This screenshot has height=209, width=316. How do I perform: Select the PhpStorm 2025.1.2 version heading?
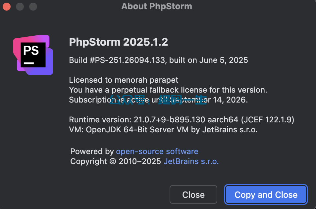[119, 42]
